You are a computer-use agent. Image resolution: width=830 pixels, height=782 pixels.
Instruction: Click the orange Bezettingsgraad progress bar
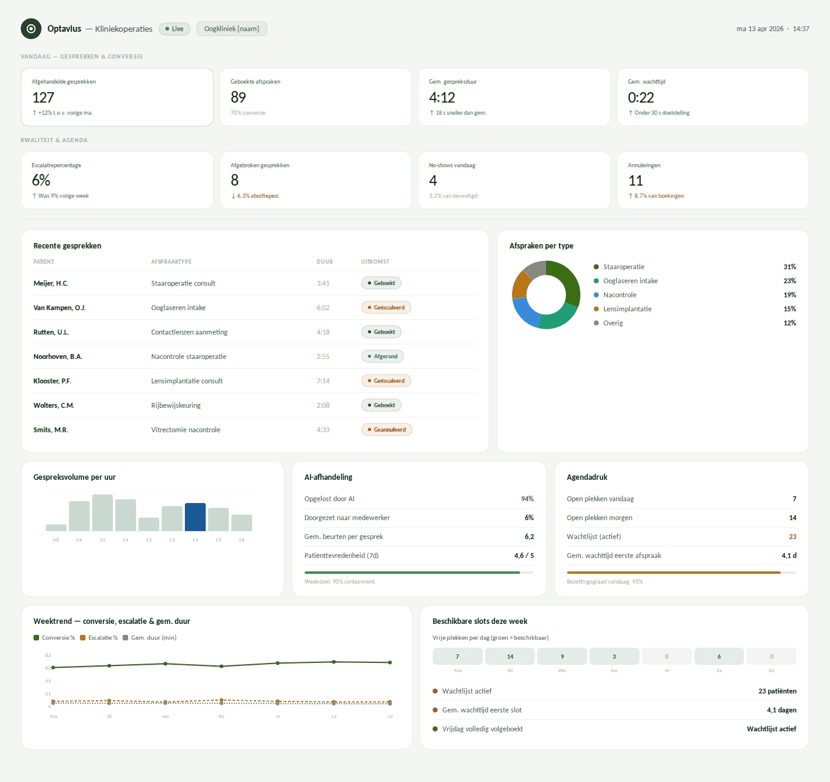pyautogui.click(x=682, y=573)
